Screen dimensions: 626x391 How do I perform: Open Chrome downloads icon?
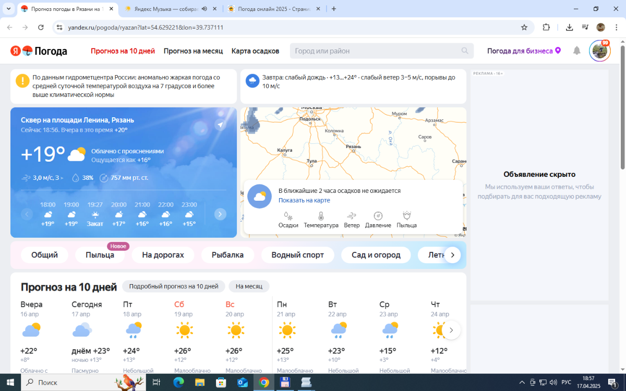pyautogui.click(x=570, y=28)
